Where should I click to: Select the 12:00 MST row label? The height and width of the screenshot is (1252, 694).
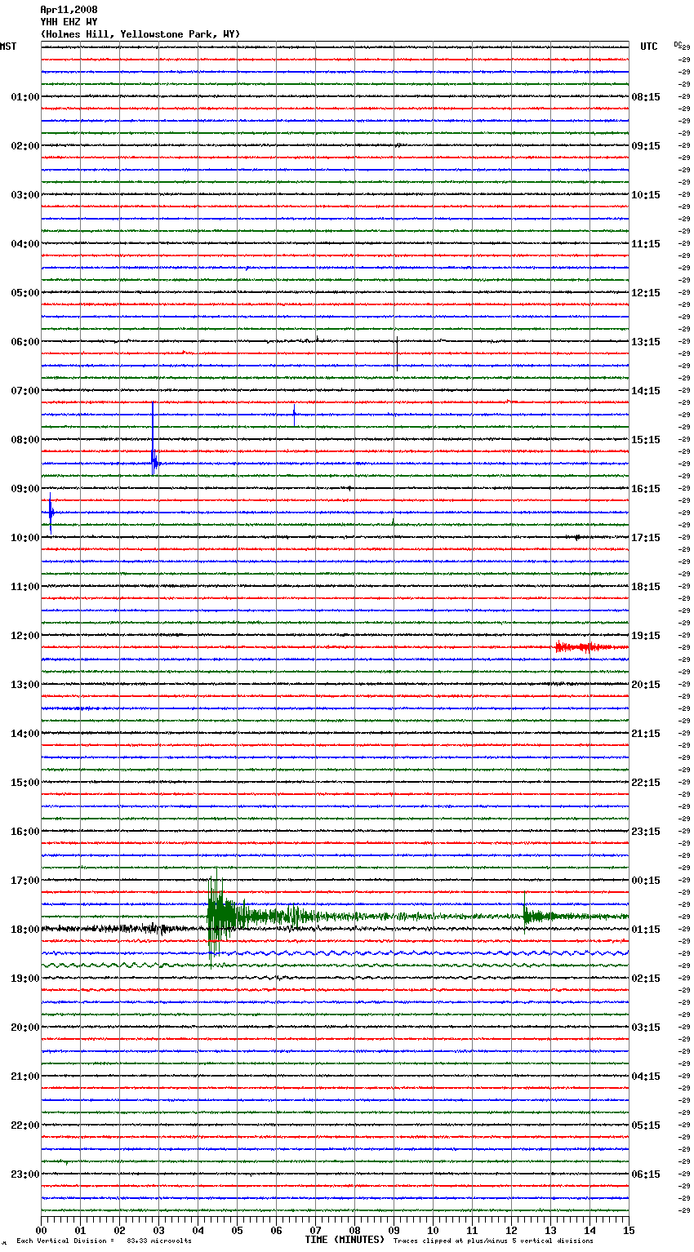(25, 636)
